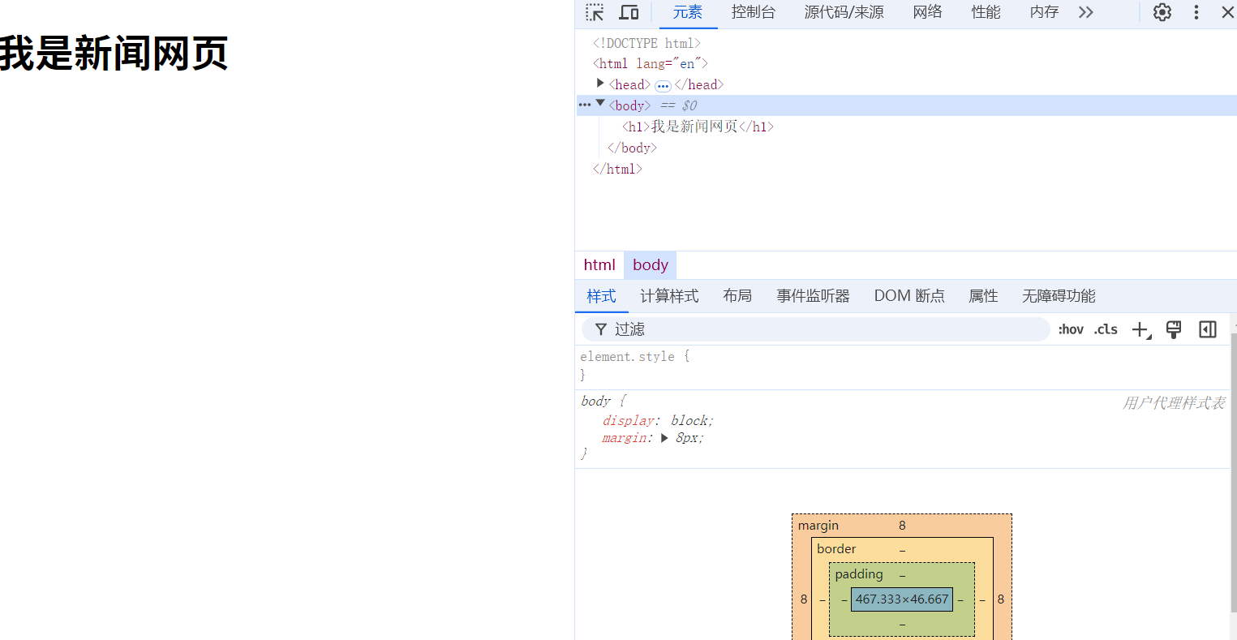Show more DevTools tabs with chevron
The height and width of the screenshot is (640, 1237).
pyautogui.click(x=1086, y=12)
